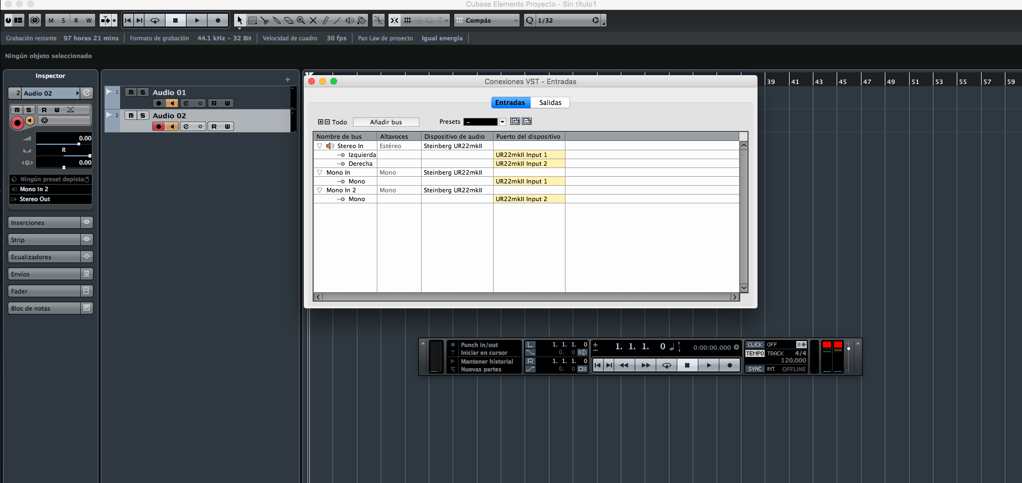The width and height of the screenshot is (1022, 483).
Task: Click the store preset icon in VST Connections
Action: [515, 121]
